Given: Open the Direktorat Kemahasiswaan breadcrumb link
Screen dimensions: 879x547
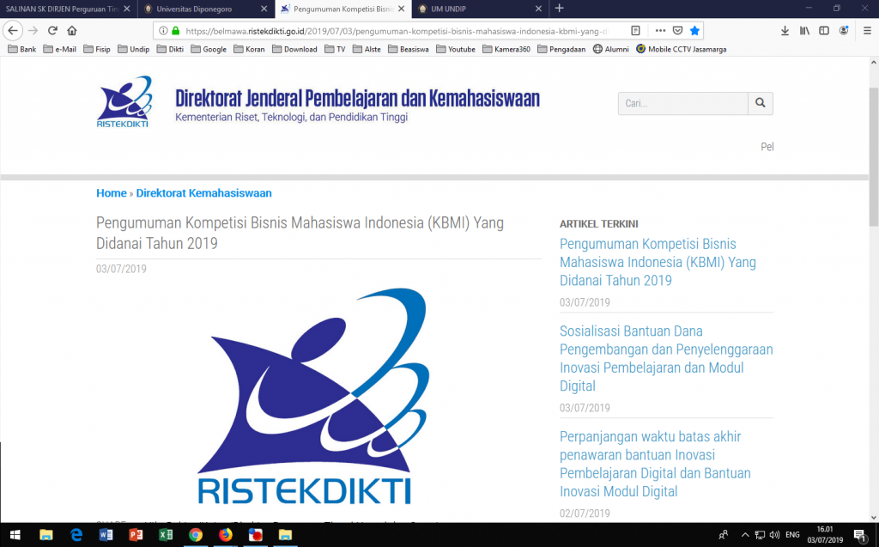Looking at the screenshot, I should 203,193.
